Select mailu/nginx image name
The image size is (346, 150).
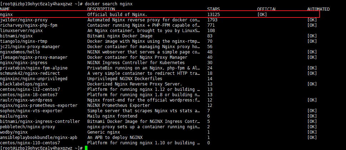tap(14, 116)
